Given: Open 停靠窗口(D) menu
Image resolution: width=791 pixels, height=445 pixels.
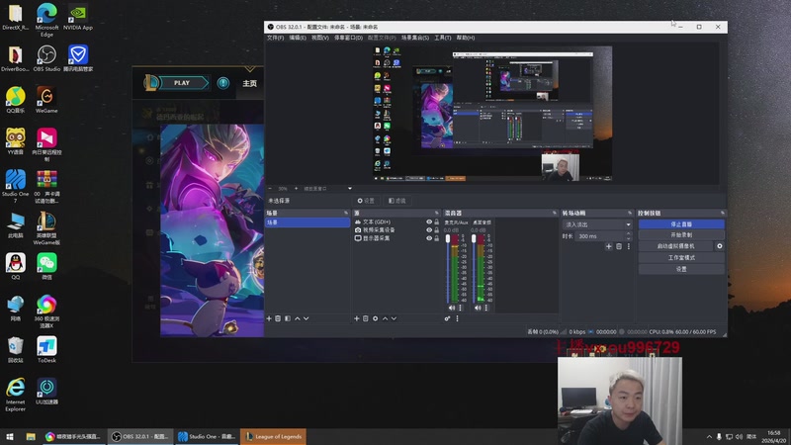Looking at the screenshot, I should pyautogui.click(x=348, y=38).
